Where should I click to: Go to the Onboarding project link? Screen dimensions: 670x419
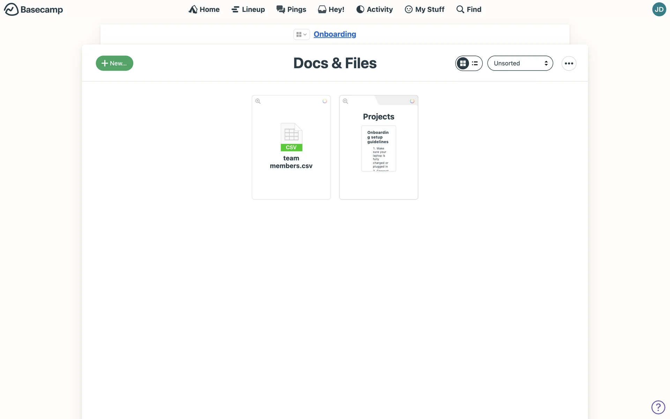335,34
